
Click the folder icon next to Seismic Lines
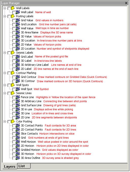coord(13,93)
